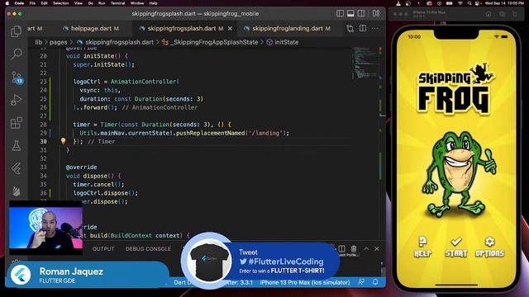This screenshot has height=297, width=529.
Task: Open the View menu
Action: (79, 3)
